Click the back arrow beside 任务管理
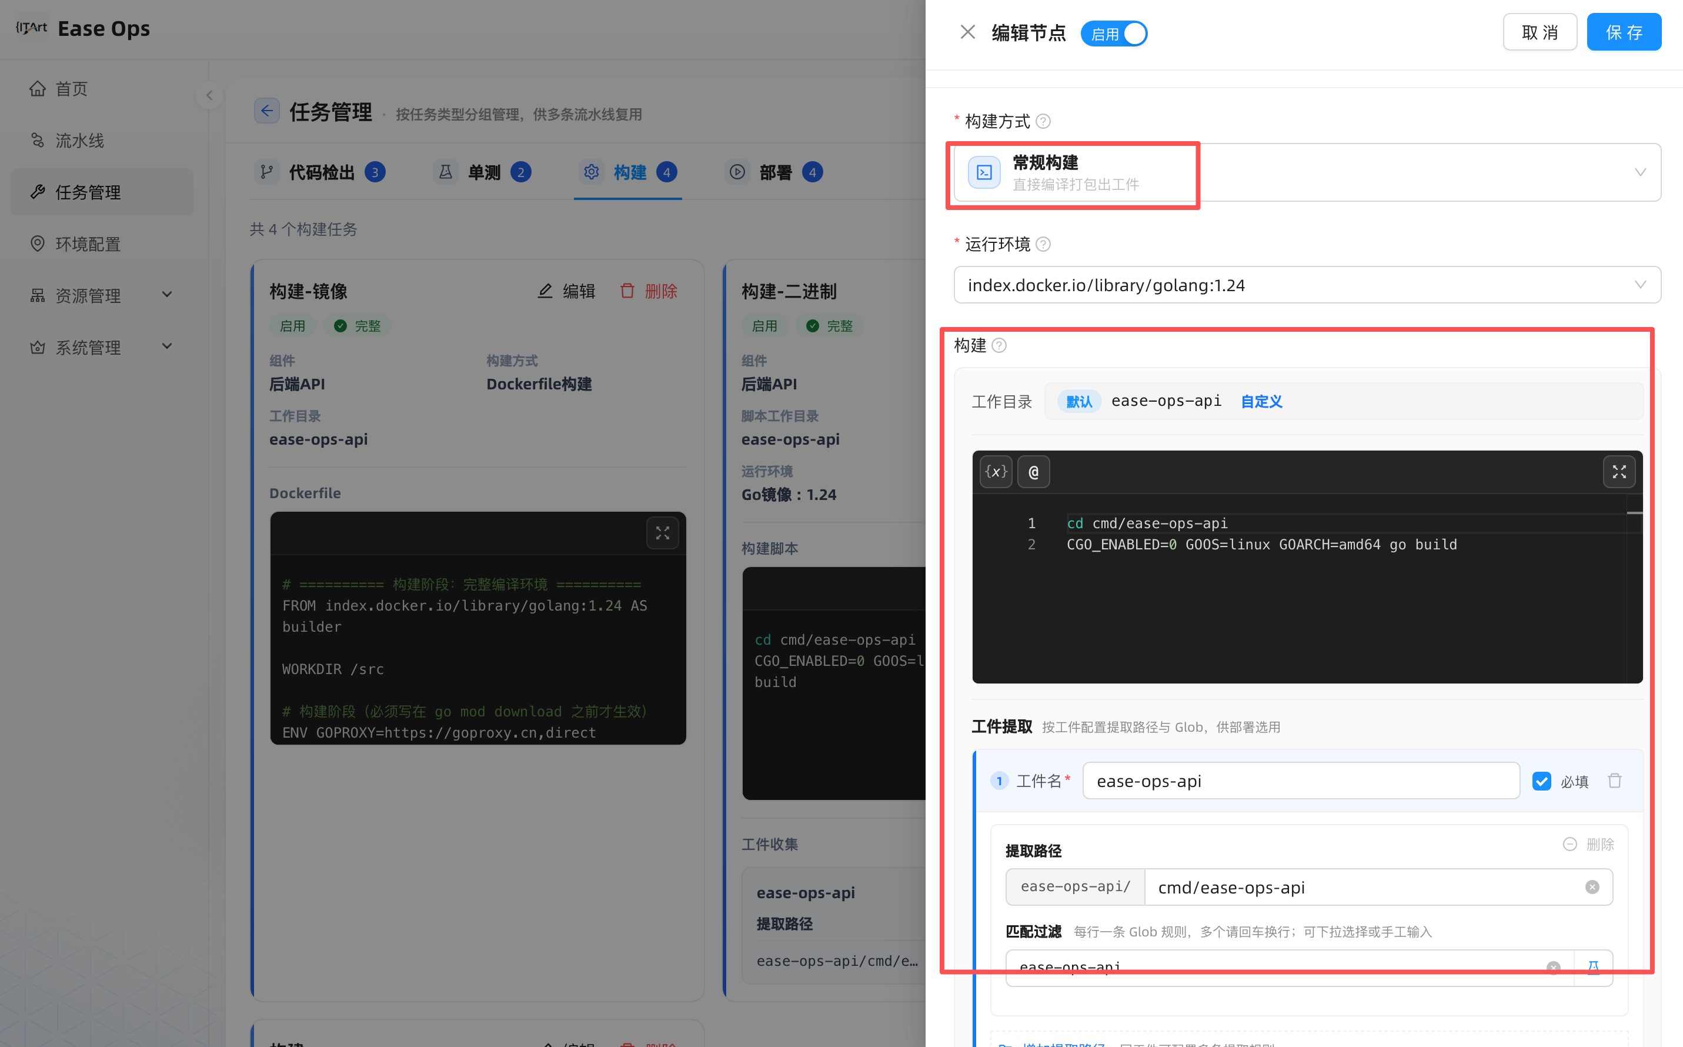Image resolution: width=1683 pixels, height=1047 pixels. pyautogui.click(x=266, y=111)
